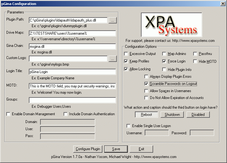Toggle Scramble Passwords on Logout
The height and width of the screenshot is (163, 227).
click(x=146, y=84)
